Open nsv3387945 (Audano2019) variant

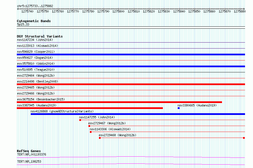click(x=37, y=105)
